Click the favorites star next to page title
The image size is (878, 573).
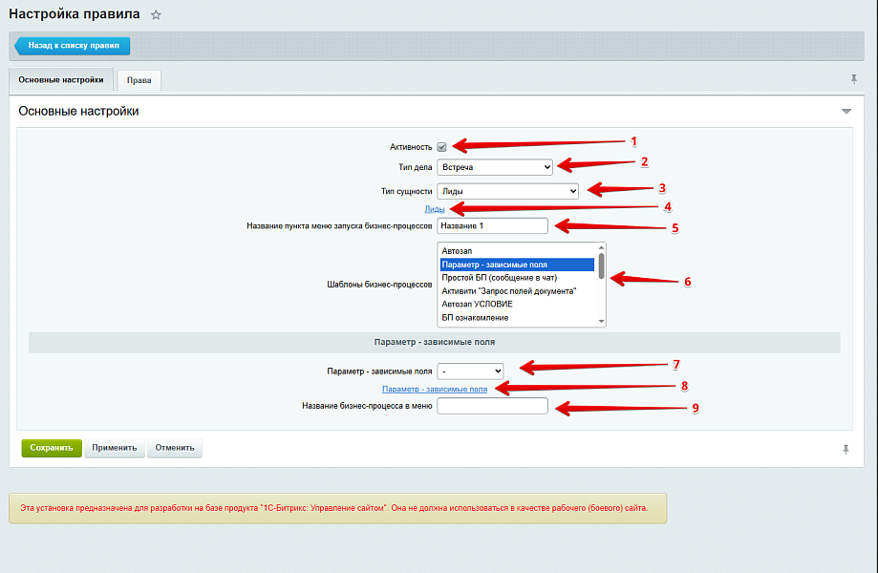point(157,15)
